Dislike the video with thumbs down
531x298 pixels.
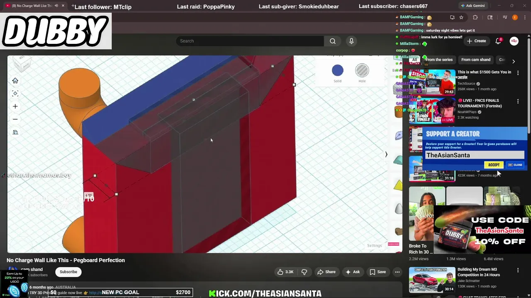pos(304,272)
